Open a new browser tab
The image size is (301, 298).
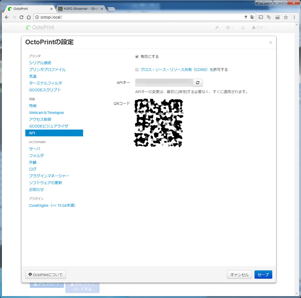[x=111, y=9]
